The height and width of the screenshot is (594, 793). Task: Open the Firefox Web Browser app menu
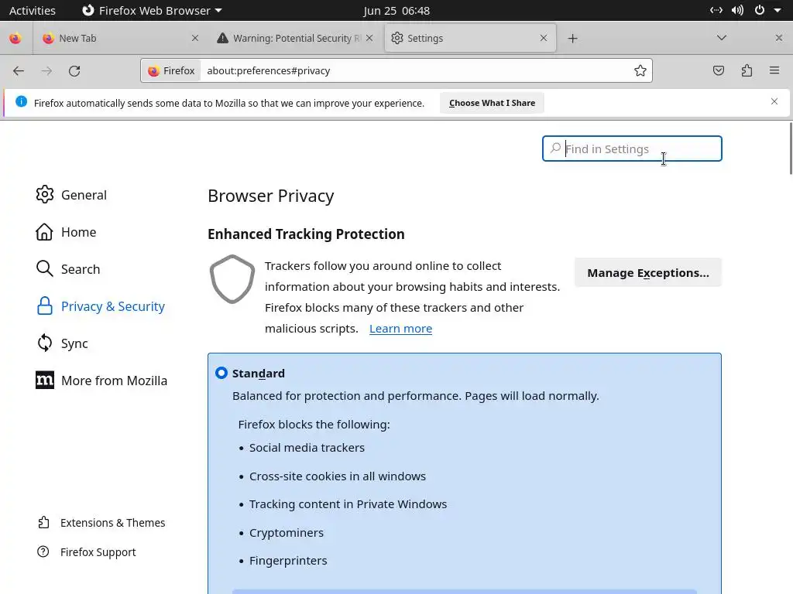(152, 10)
